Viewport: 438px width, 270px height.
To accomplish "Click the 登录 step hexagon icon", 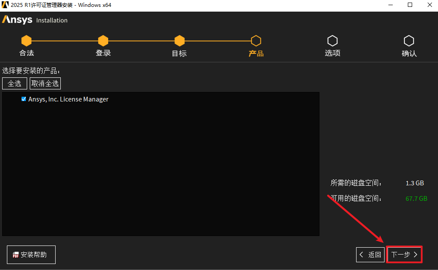I will tap(103, 41).
